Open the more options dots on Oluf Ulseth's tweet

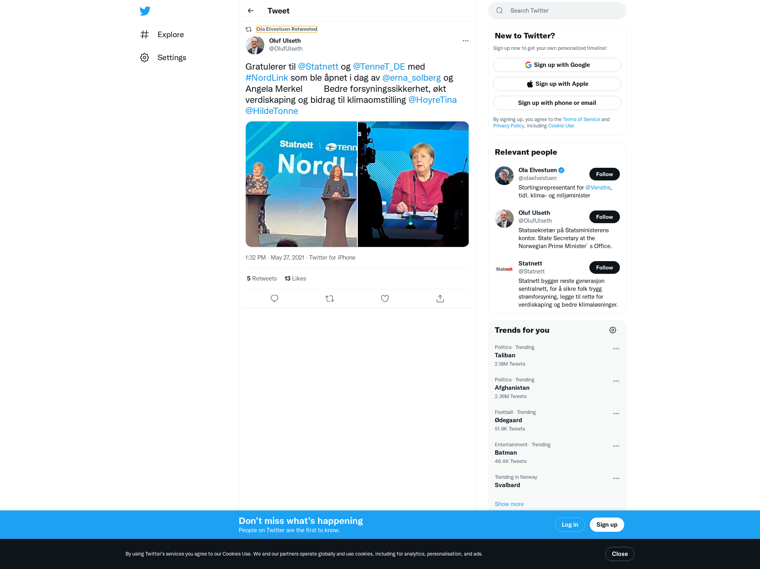465,41
